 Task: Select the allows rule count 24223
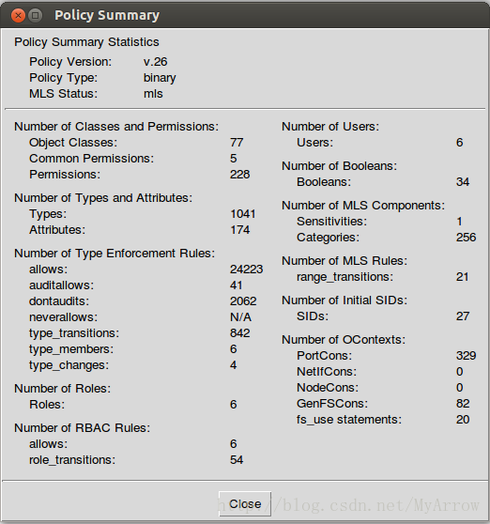[x=246, y=269]
